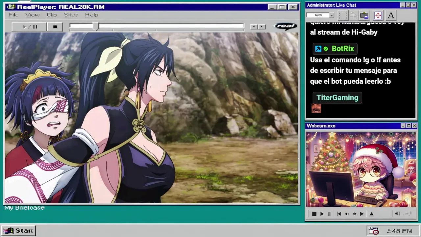Maximize the Live Chat window
This screenshot has height=237, width=421.
[408, 5]
